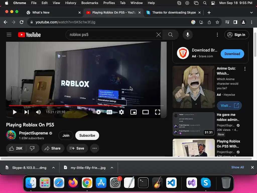Share the video

[53, 148]
